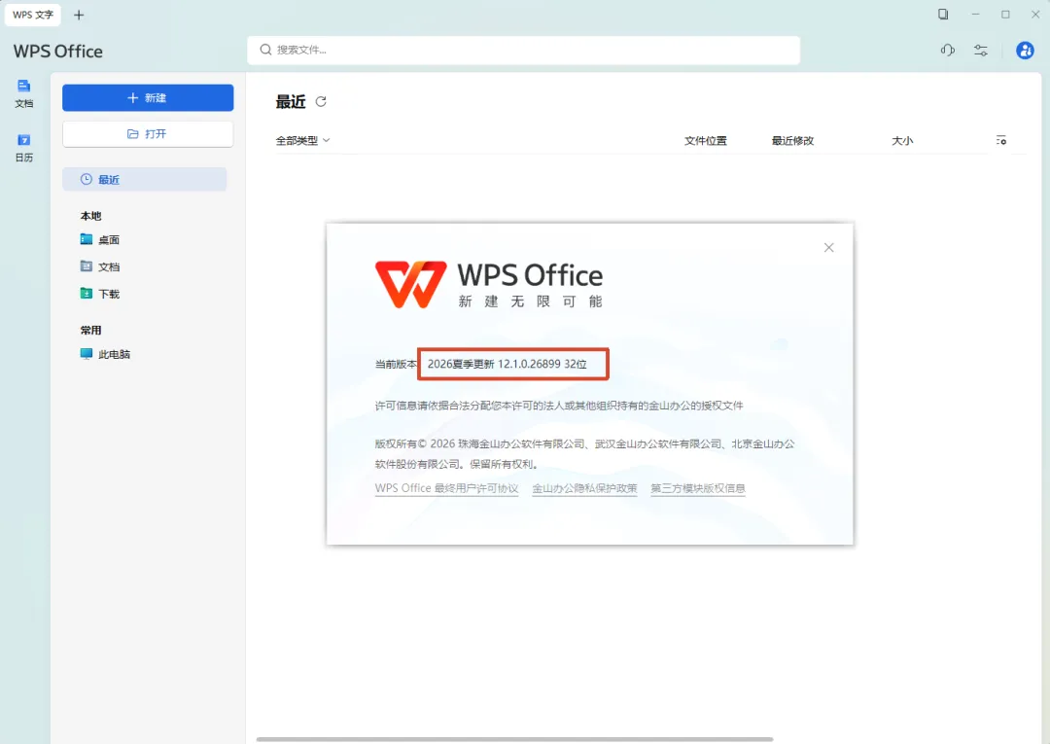Select the 最近 navigation item

145,180
